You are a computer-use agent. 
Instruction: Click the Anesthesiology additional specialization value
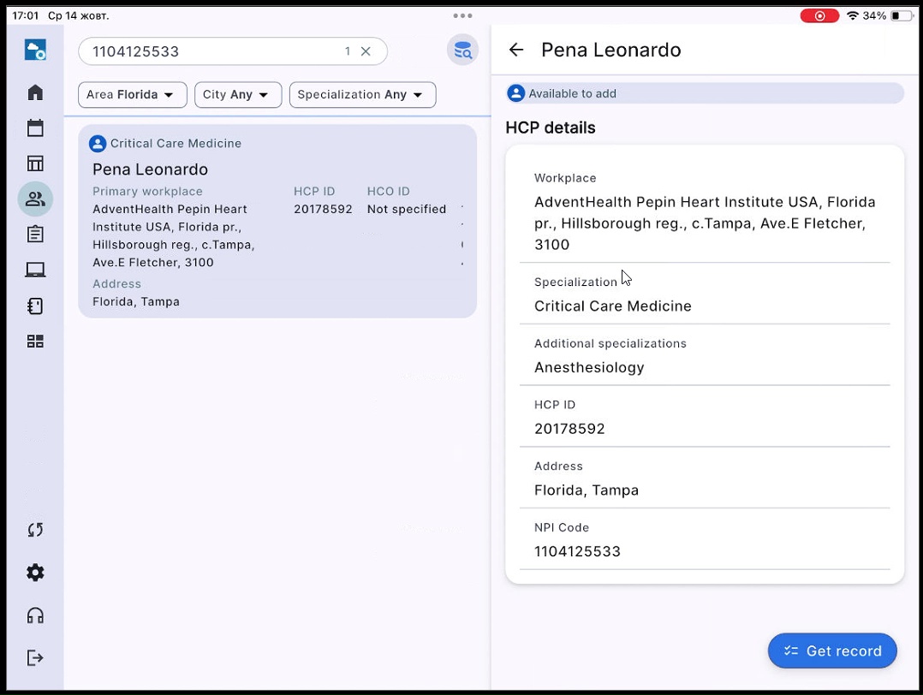[589, 368]
